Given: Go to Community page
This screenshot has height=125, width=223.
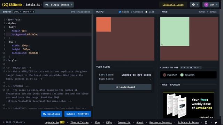Looking at the screenshot, I should (124, 122).
